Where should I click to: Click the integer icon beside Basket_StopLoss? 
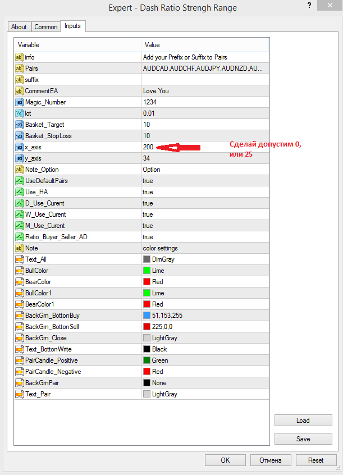pyautogui.click(x=19, y=136)
